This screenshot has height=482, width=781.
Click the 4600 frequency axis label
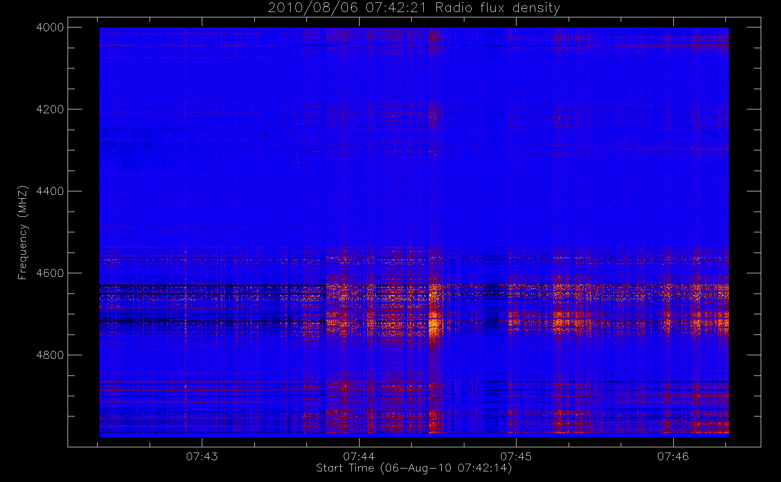pyautogui.click(x=50, y=273)
